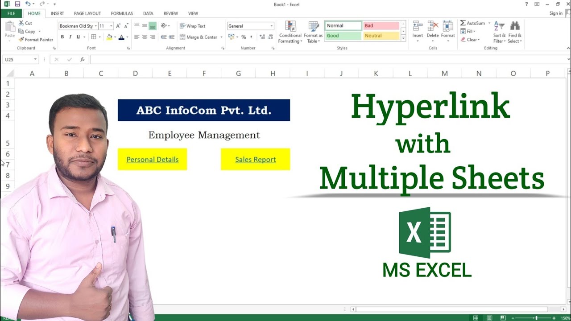Click the Orientation text angle icon
The width and height of the screenshot is (571, 321).
tap(164, 26)
